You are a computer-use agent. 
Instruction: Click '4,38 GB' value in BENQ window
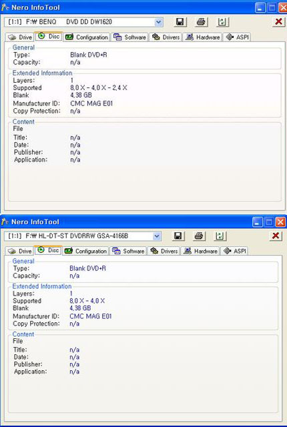point(81,95)
